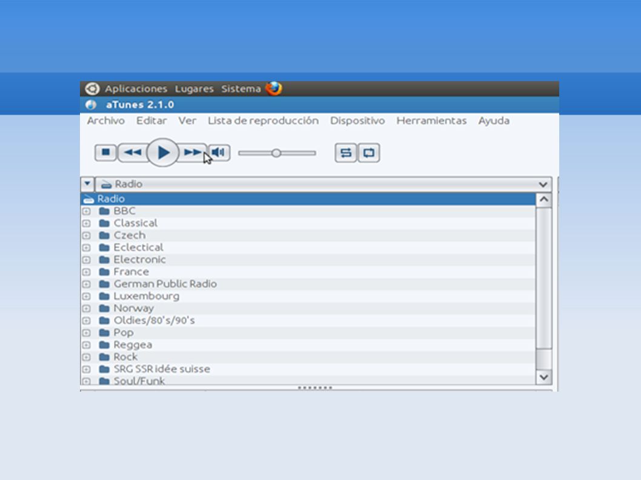Expand the BBC folder
This screenshot has width=641, height=480.
[x=86, y=212]
